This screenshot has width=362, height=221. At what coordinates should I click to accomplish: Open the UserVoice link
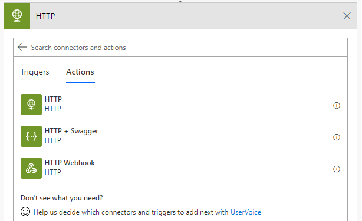pyautogui.click(x=246, y=212)
